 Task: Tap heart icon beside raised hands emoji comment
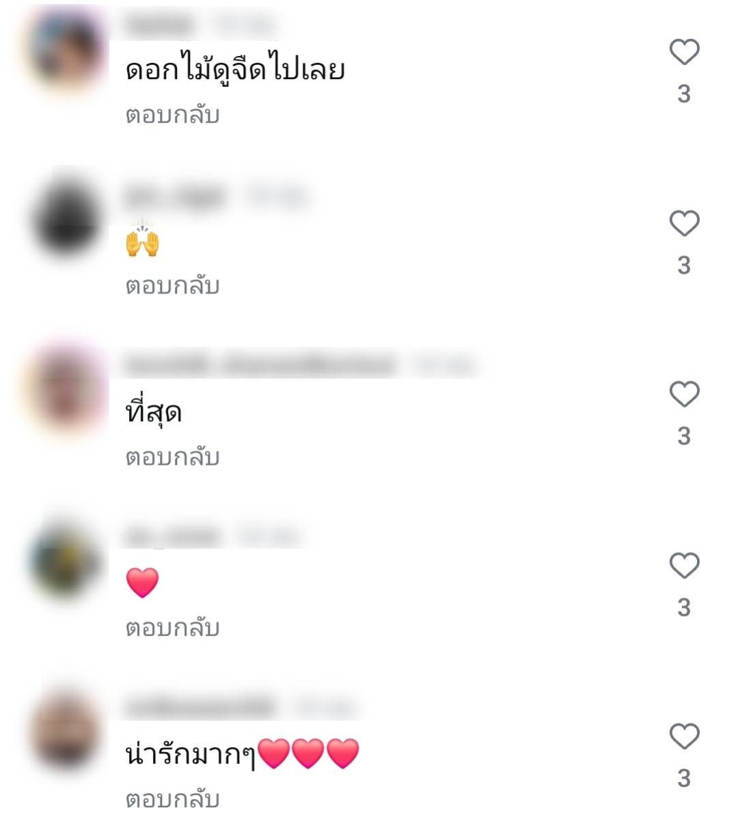tap(684, 224)
